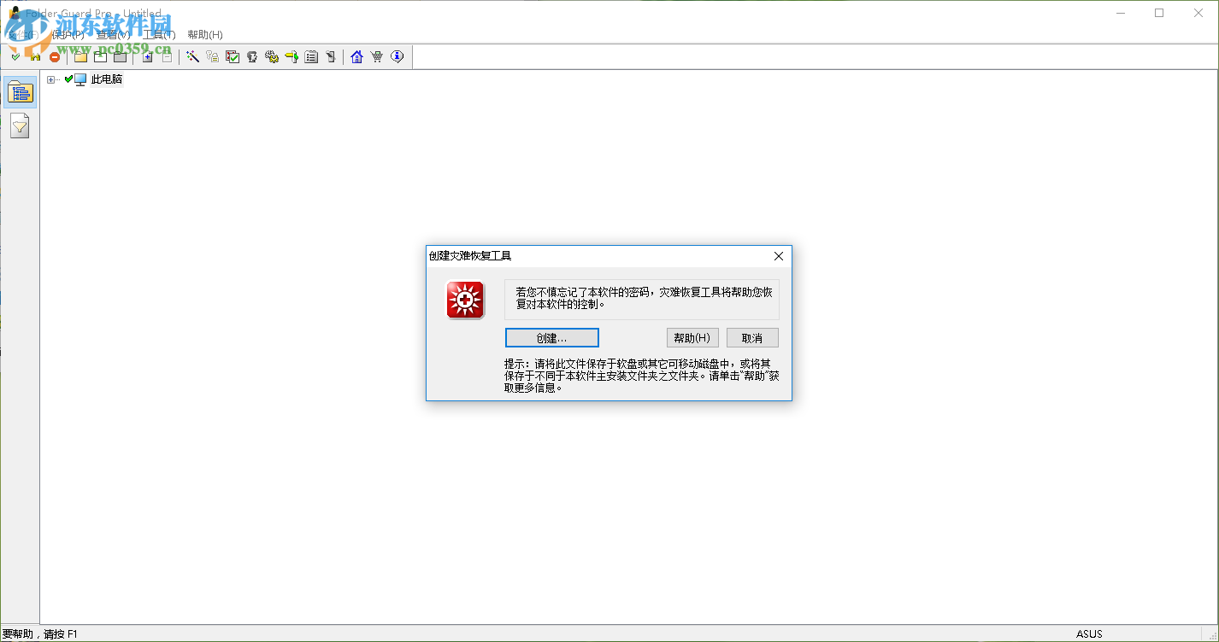Screen dimensions: 1219x642
Task: Click the blue info (about) toolbar icon
Action: click(397, 56)
